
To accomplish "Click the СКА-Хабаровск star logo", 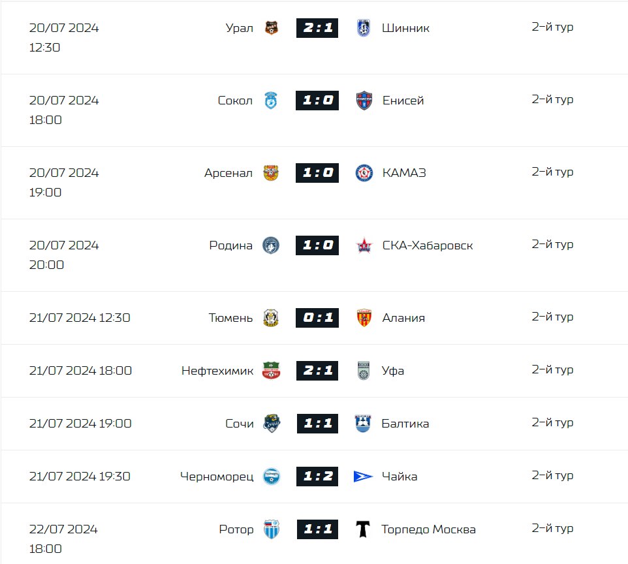I will pos(364,245).
